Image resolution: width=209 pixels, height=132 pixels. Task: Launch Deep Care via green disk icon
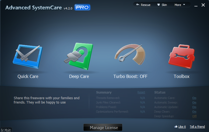(x=78, y=56)
